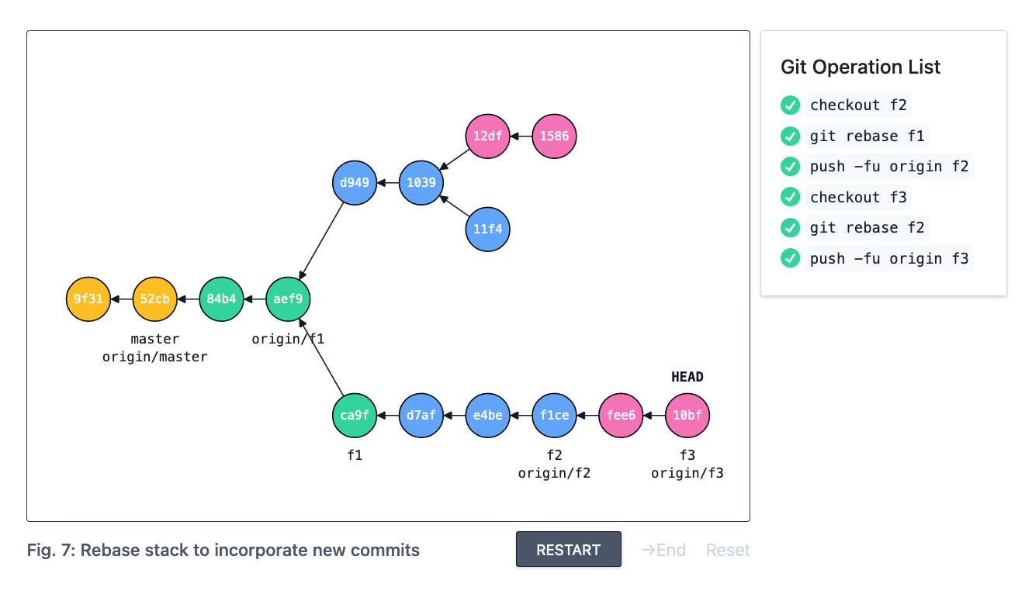The height and width of the screenshot is (594, 1032).
Task: Click the green aef9 commit node
Action: 288,299
